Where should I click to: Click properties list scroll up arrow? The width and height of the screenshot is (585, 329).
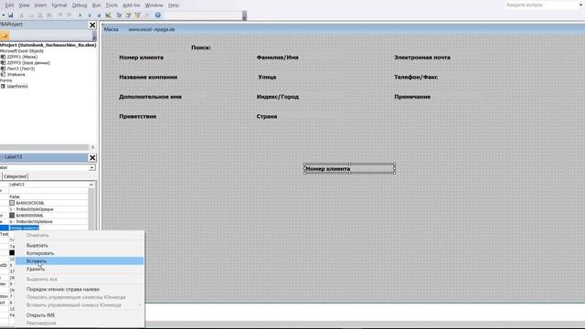[x=91, y=185]
